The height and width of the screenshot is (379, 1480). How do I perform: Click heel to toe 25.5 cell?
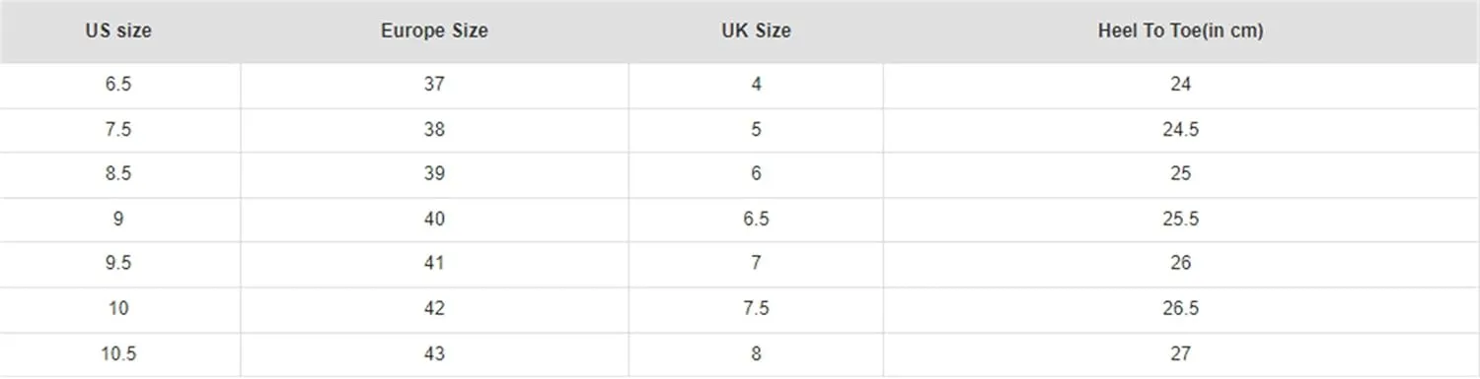click(1181, 220)
